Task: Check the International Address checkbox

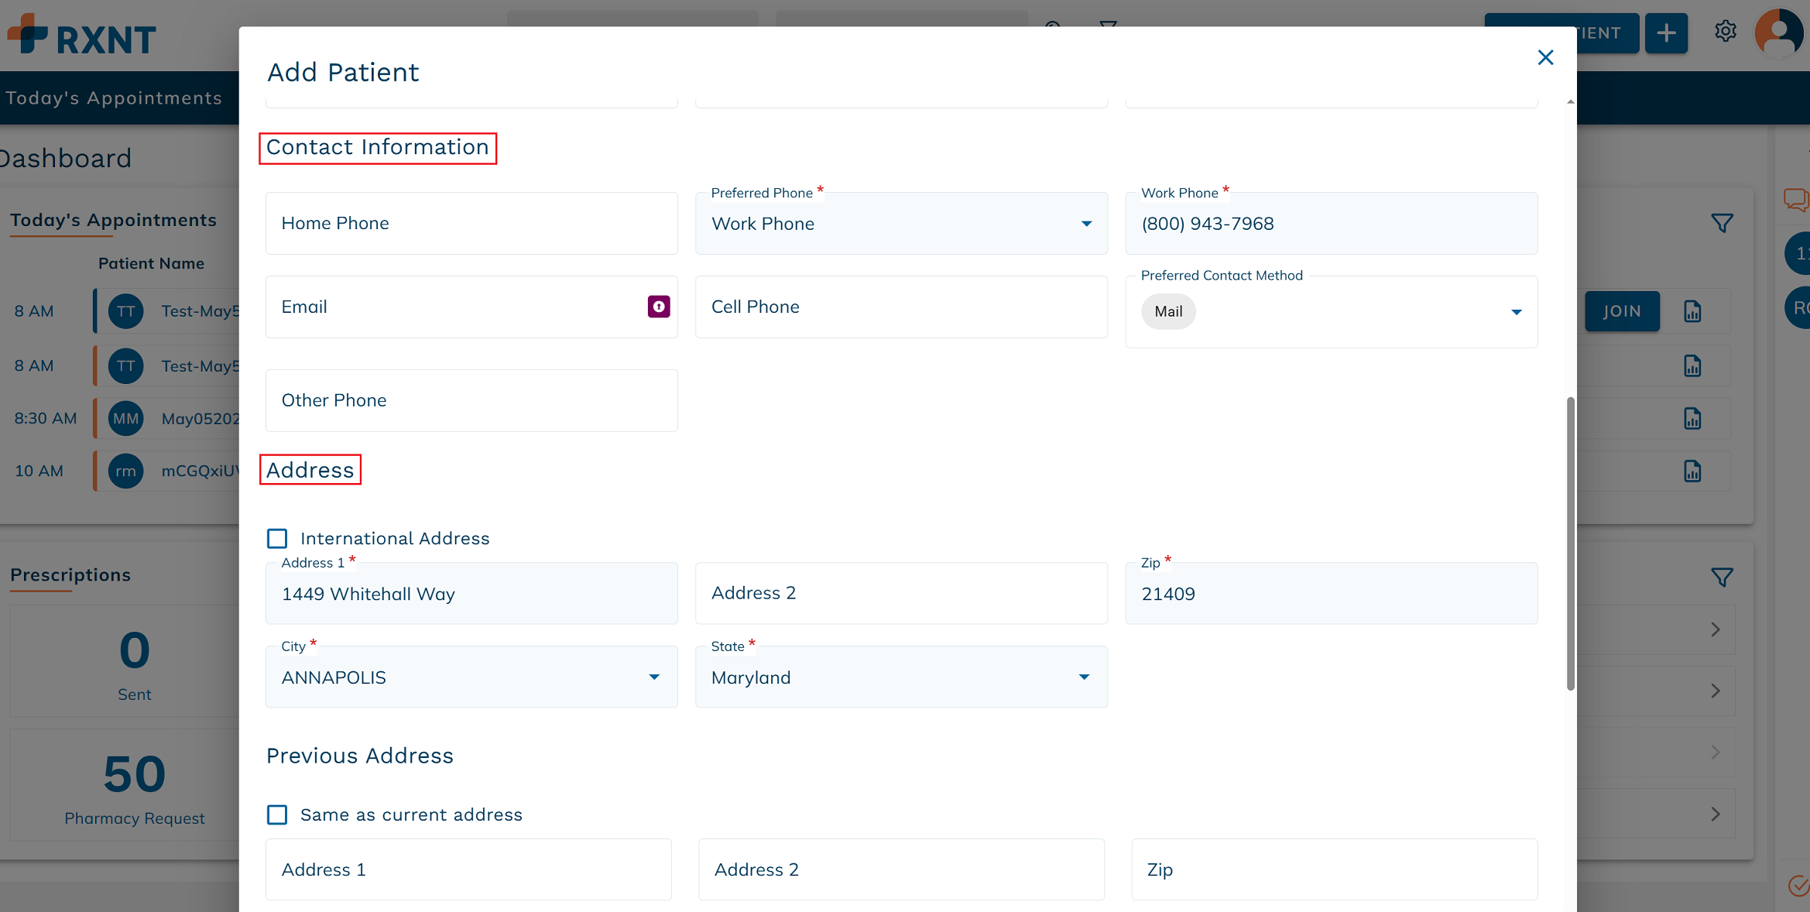Action: [x=277, y=538]
